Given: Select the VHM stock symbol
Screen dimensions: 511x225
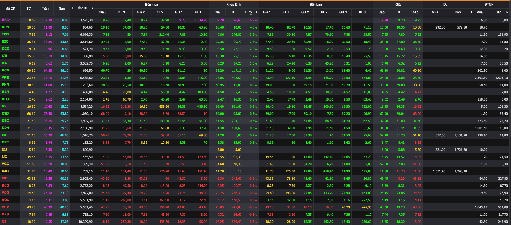Looking at the screenshot, I should [x=5, y=207].
